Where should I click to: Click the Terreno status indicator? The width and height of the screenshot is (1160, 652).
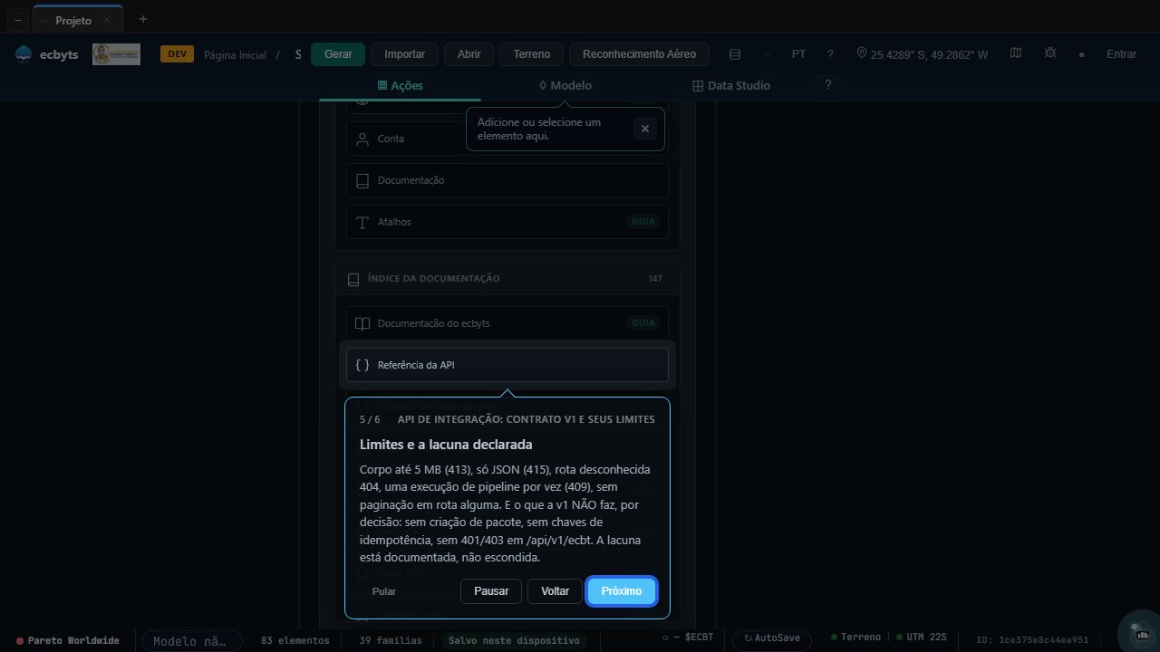click(x=855, y=638)
